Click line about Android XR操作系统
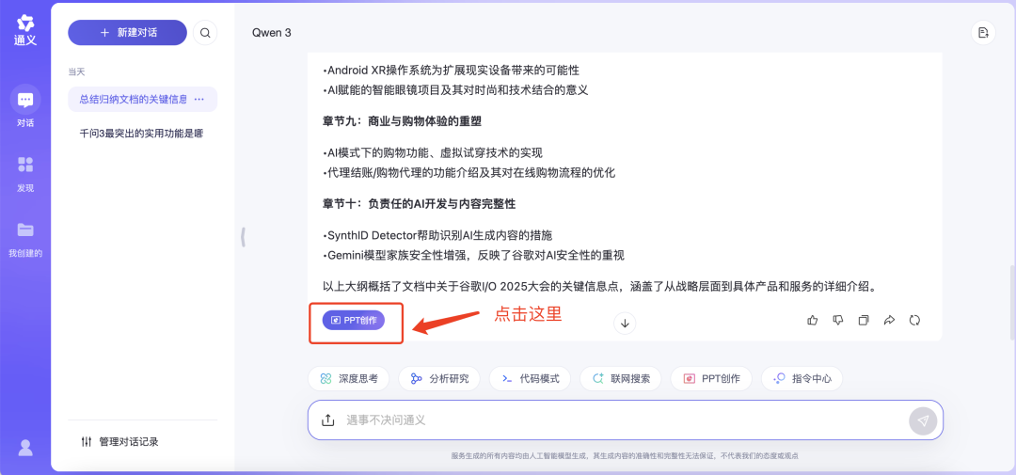This screenshot has height=475, width=1016. (451, 71)
